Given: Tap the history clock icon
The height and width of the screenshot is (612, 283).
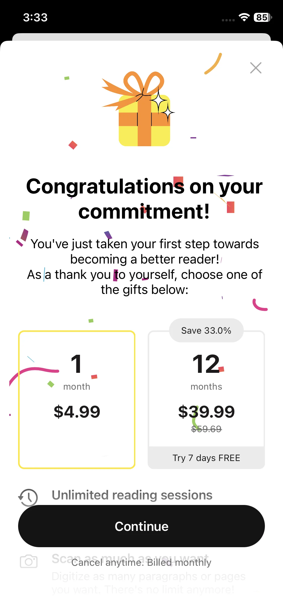Looking at the screenshot, I should (28, 497).
